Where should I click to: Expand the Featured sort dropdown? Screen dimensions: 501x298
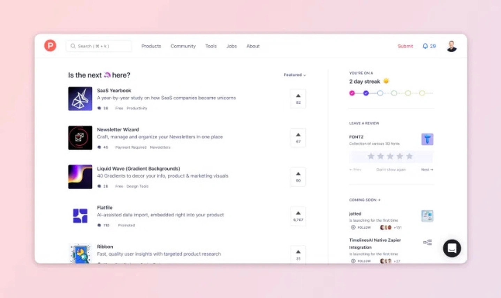coord(295,75)
